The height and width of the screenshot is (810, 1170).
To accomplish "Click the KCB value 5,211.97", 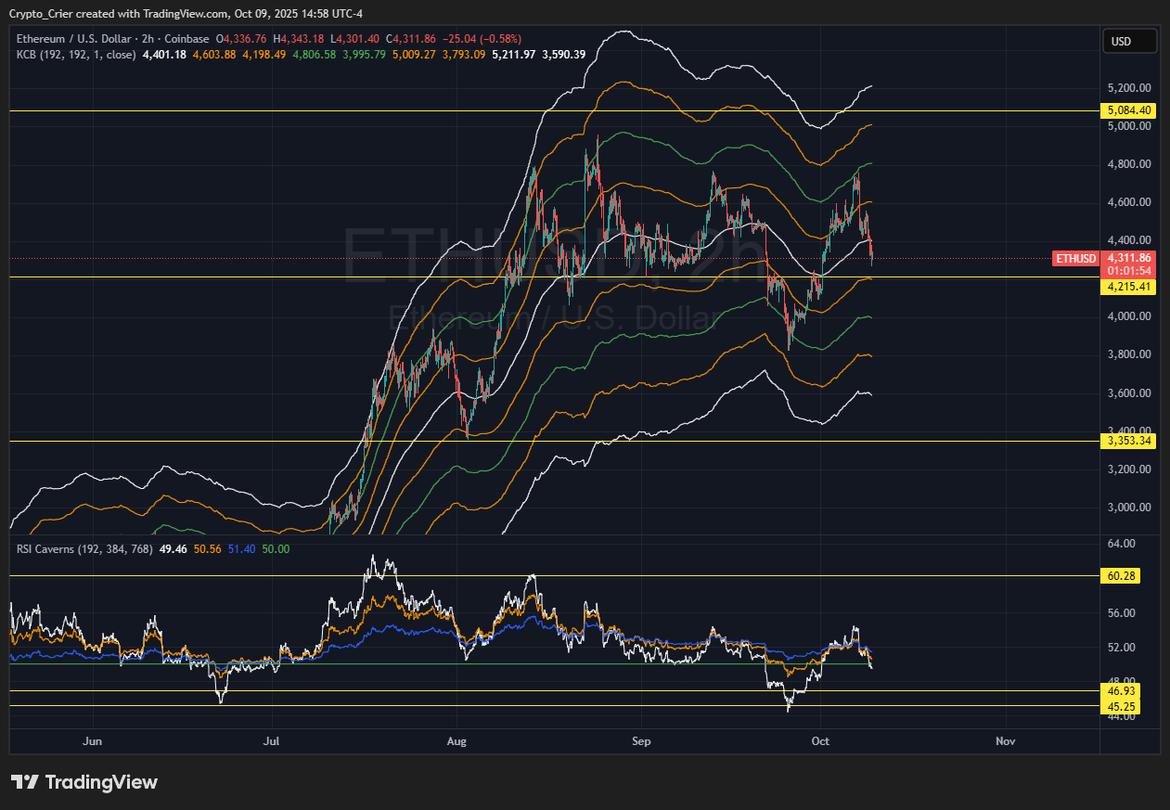I will click(x=514, y=55).
